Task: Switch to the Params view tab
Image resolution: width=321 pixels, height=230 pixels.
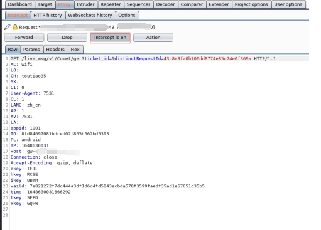Action: 31,50
